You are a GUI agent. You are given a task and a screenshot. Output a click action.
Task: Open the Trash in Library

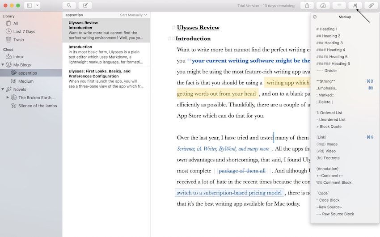(x=18, y=40)
